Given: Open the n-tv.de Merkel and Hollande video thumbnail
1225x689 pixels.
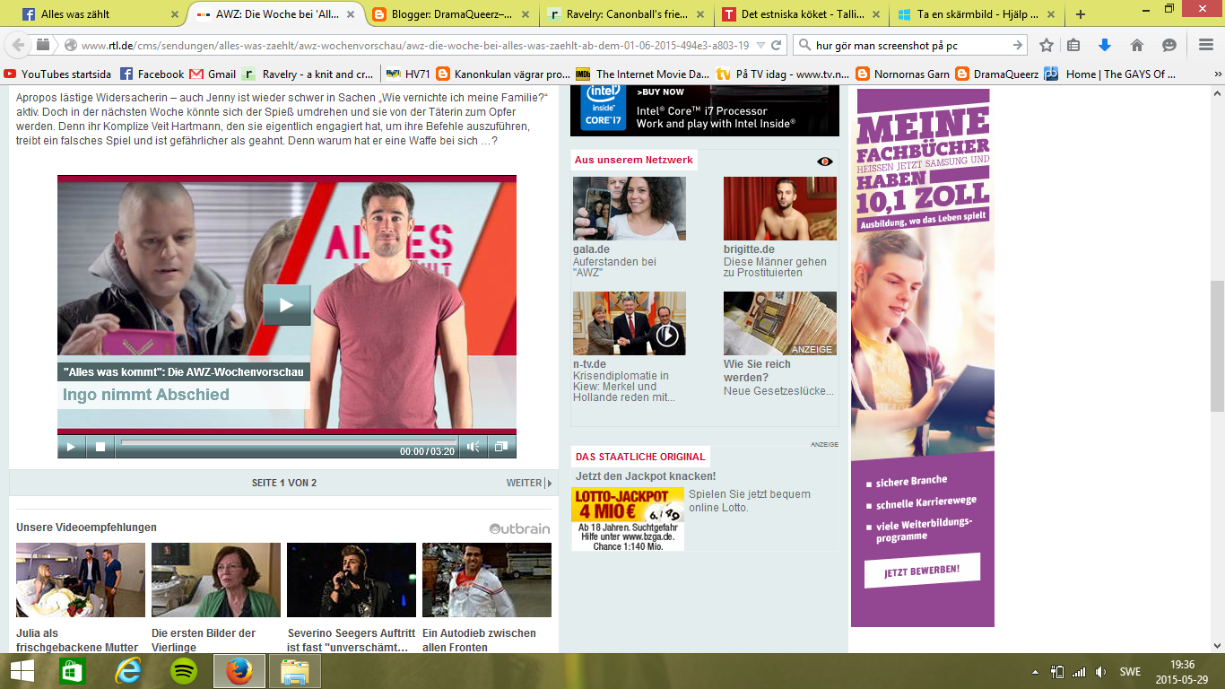Looking at the screenshot, I should pos(630,323).
